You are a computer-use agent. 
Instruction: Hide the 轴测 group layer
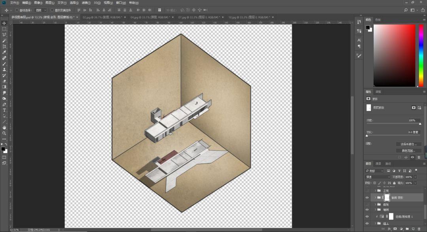(367, 210)
